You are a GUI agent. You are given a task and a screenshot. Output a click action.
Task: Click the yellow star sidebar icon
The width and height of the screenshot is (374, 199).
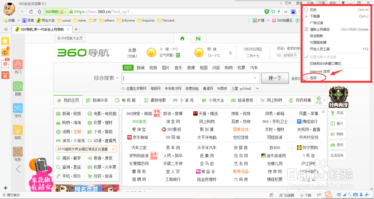pos(5,41)
